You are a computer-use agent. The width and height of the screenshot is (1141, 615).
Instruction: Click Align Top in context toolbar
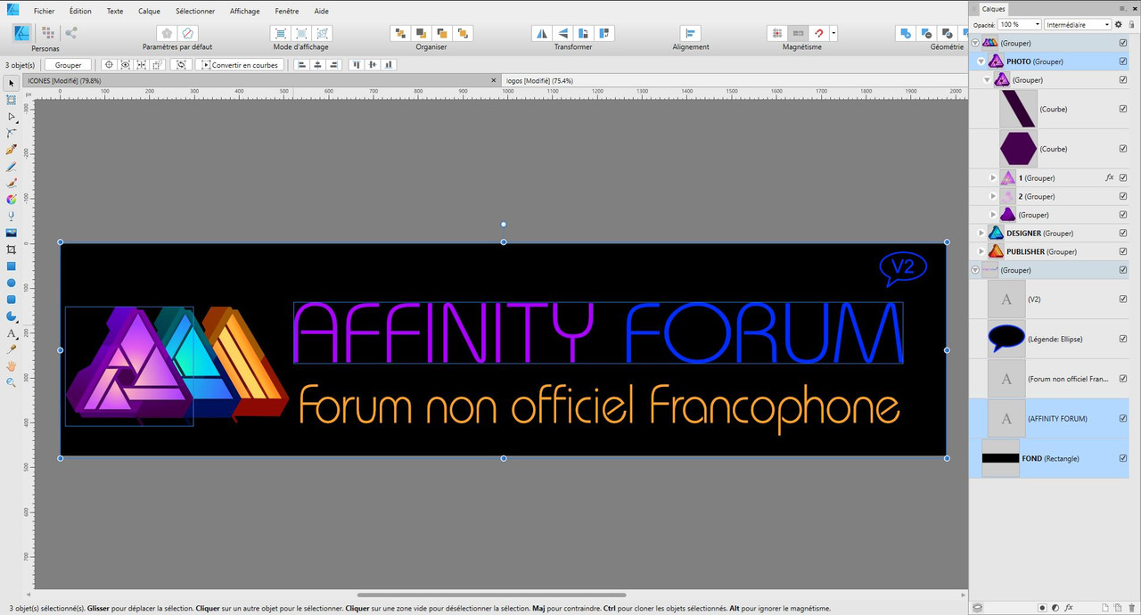point(356,65)
